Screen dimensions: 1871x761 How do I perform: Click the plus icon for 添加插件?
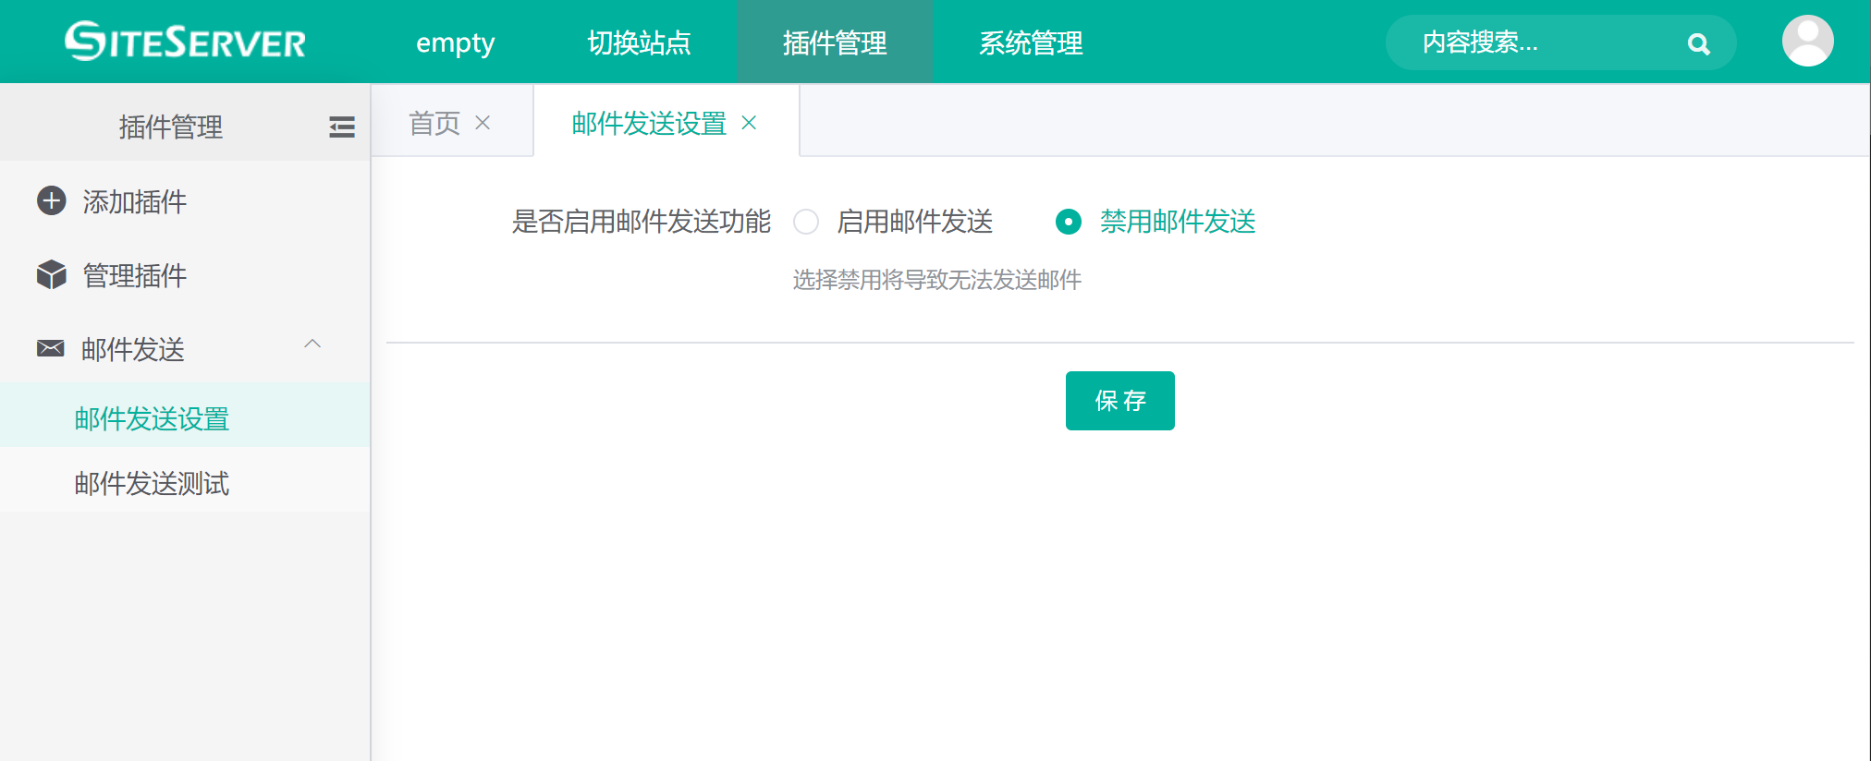[52, 201]
